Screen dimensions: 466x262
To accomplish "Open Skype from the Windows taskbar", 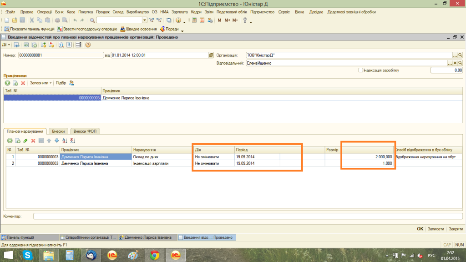I will pyautogui.click(x=27, y=255).
